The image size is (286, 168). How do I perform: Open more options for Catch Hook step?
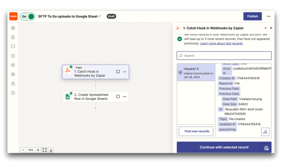[125, 72]
